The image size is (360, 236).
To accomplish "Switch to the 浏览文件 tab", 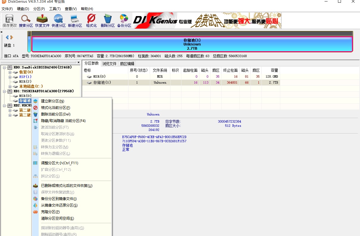I will pyautogui.click(x=109, y=64).
